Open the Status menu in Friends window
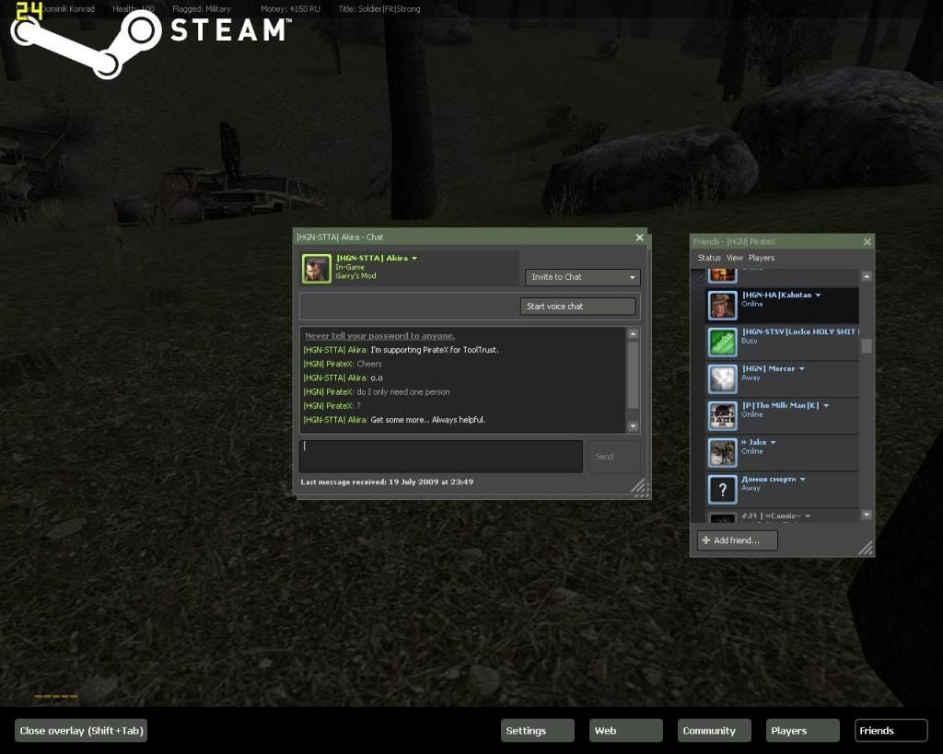This screenshot has height=754, width=943. click(x=709, y=258)
